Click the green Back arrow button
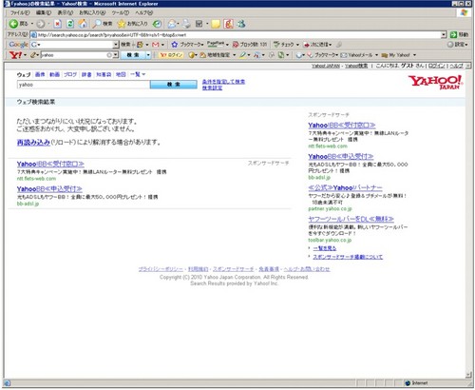The height and width of the screenshot is (390, 475). pos(13,24)
